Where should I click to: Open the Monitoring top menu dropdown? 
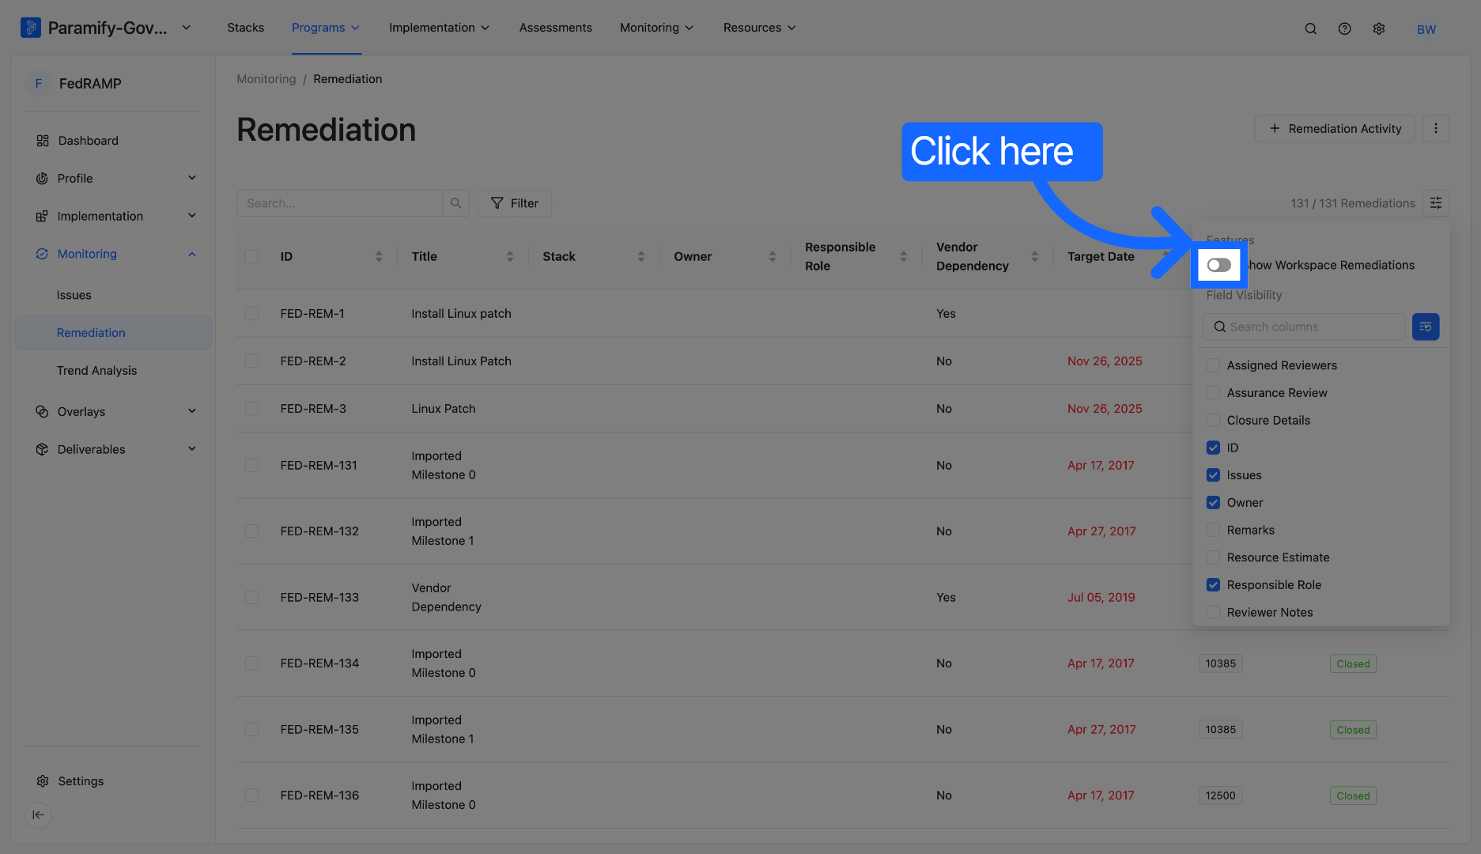(656, 28)
